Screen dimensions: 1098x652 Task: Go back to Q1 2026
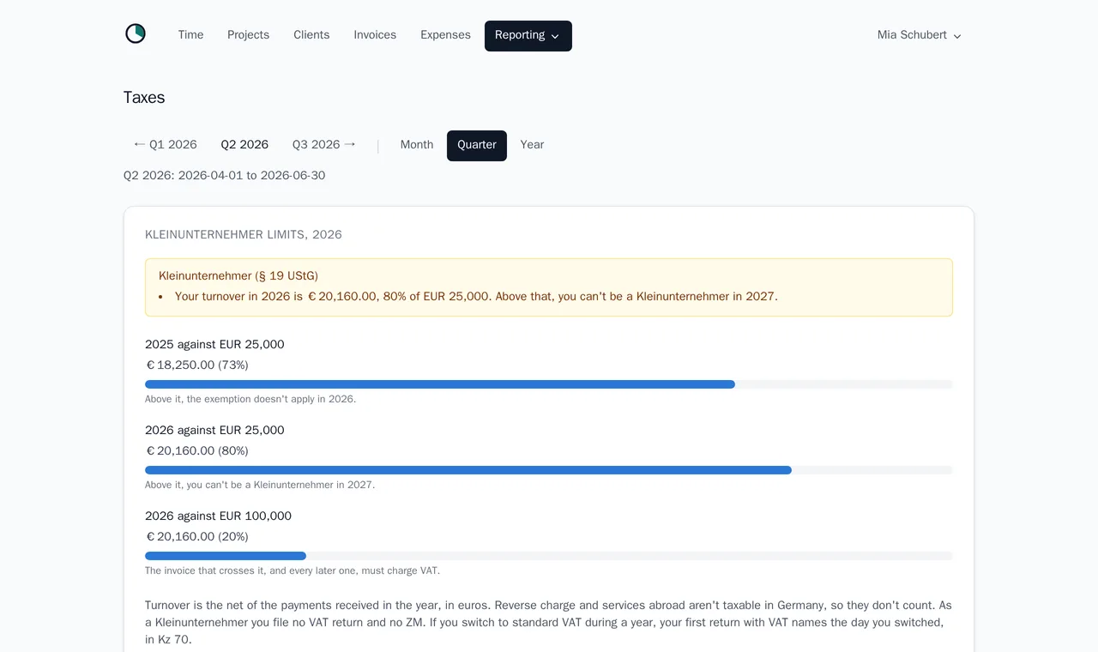[x=165, y=145]
